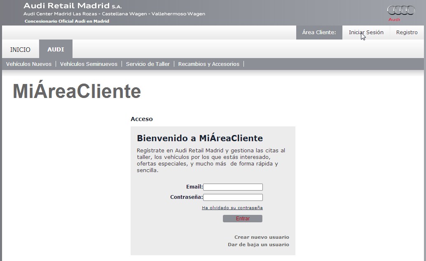Screen dimensions: 426x261
Task: Open Vehículos Nuevos menu item
Action: tap(29, 64)
